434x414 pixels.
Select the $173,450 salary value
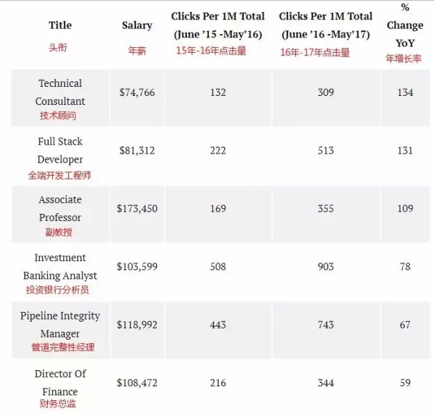137,208
